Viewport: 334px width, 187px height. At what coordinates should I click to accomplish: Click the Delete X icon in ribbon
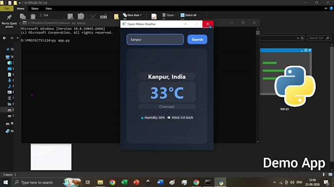click(92, 17)
